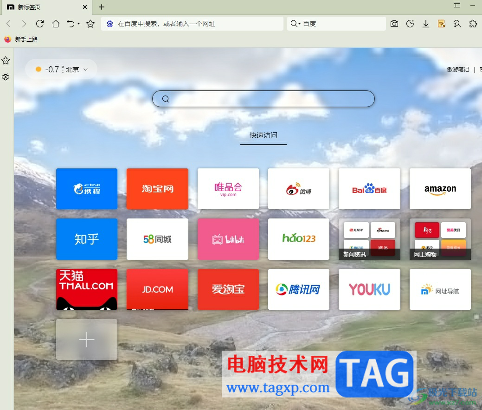Take a screenshot with camera icon
Image resolution: width=482 pixels, height=410 pixels.
(394, 24)
